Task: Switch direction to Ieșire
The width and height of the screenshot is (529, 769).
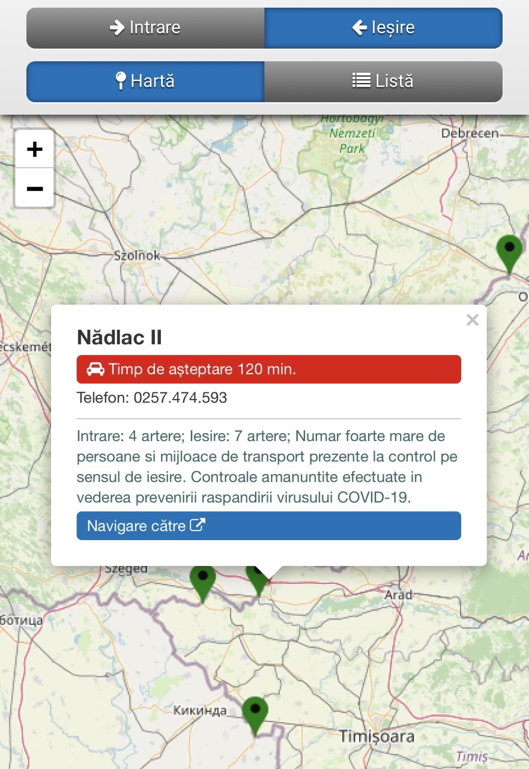Action: (x=383, y=28)
